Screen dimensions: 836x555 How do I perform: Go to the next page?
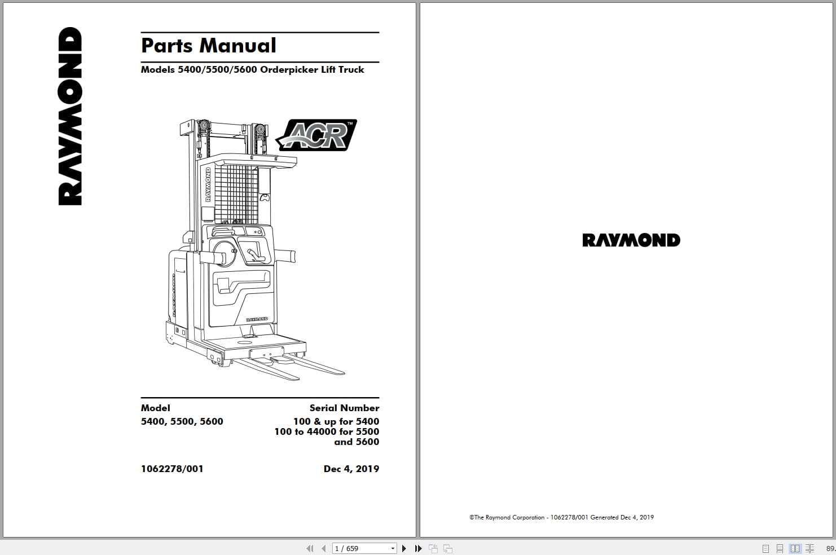click(404, 548)
